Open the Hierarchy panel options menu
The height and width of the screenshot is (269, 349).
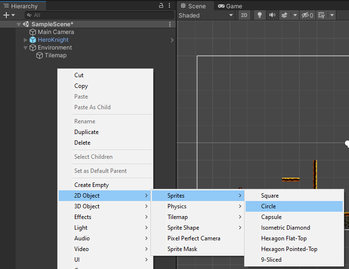click(169, 5)
